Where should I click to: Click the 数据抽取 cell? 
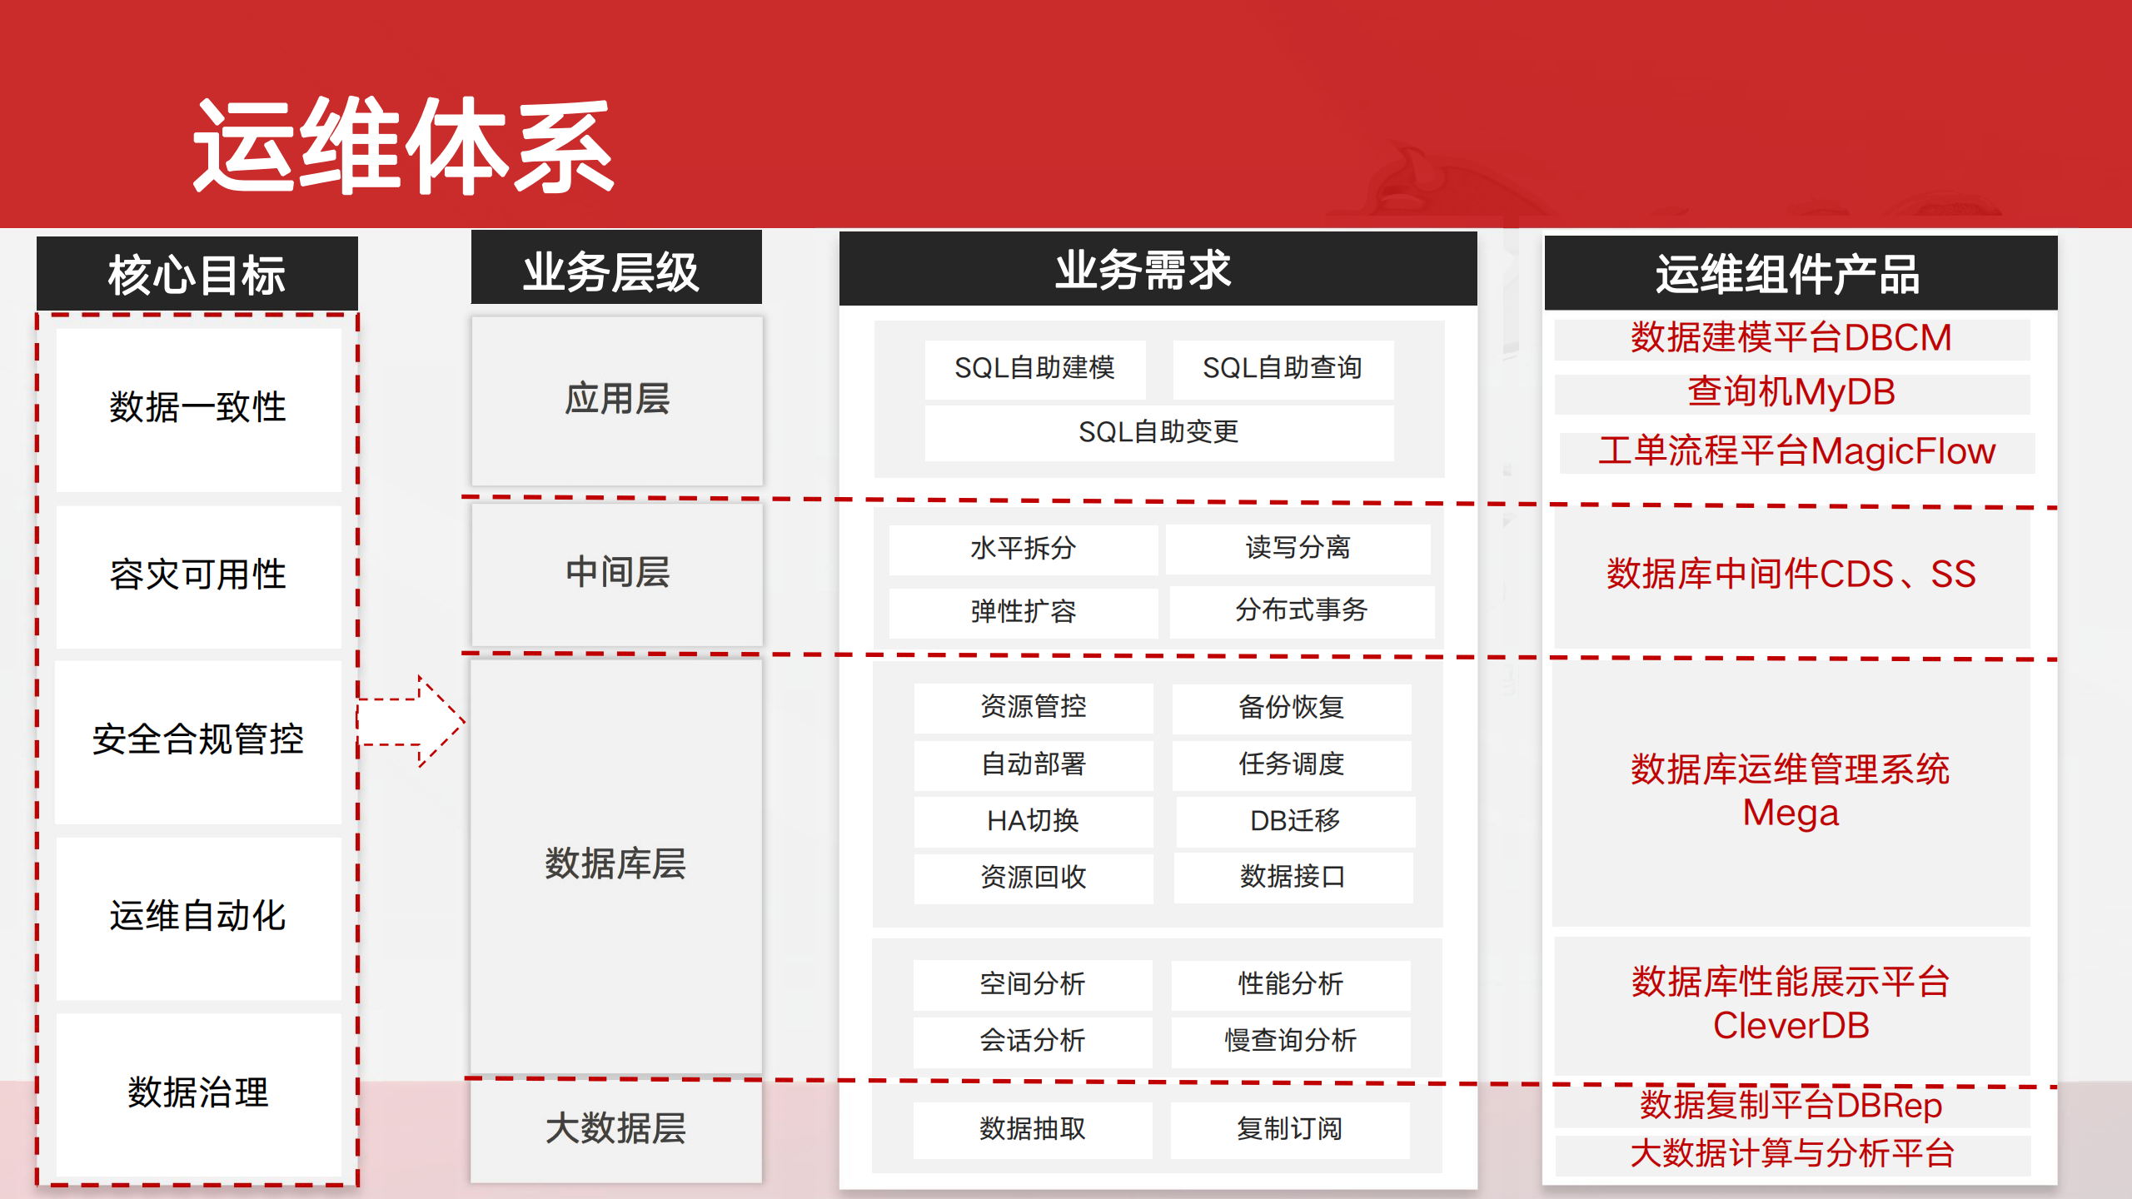click(x=1033, y=1130)
